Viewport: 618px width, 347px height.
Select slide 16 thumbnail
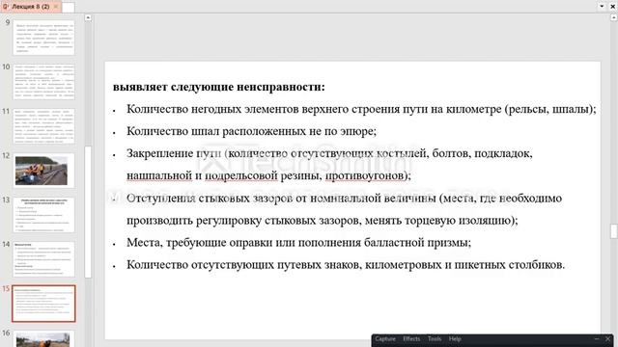43,338
